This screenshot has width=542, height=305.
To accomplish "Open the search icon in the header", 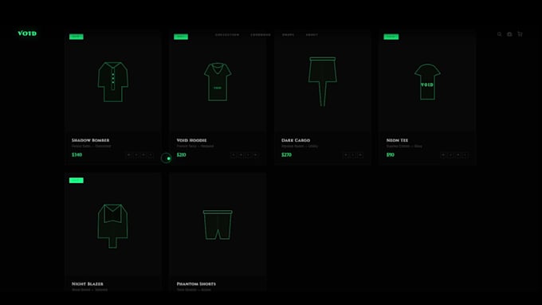I will [x=499, y=34].
